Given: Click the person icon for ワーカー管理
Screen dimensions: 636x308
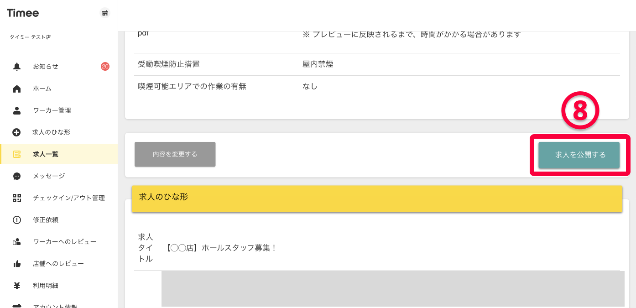Looking at the screenshot, I should (x=17, y=110).
